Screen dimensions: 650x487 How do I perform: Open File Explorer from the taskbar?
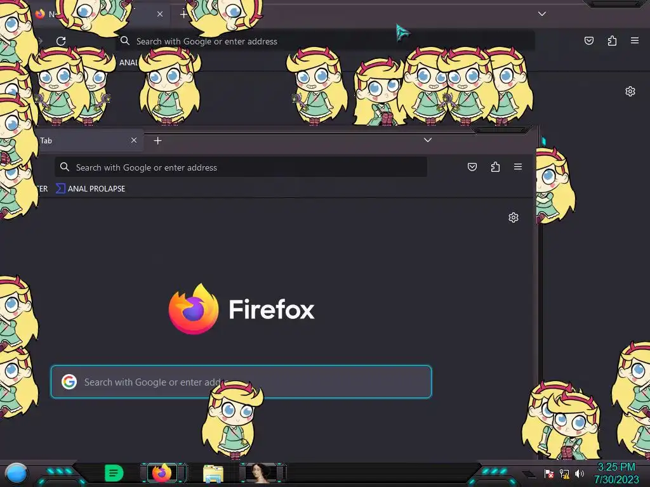213,474
